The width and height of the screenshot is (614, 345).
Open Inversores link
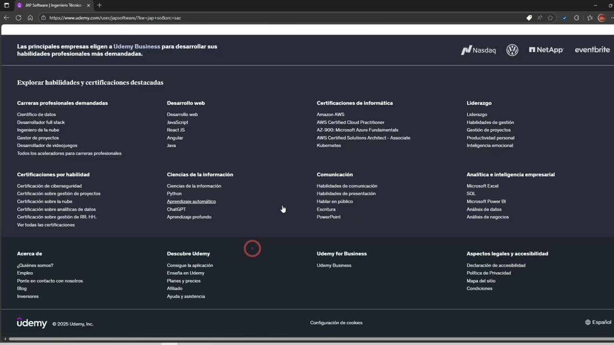pyautogui.click(x=28, y=297)
